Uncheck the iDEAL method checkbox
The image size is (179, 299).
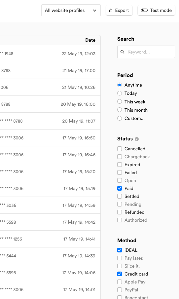[x=120, y=250]
